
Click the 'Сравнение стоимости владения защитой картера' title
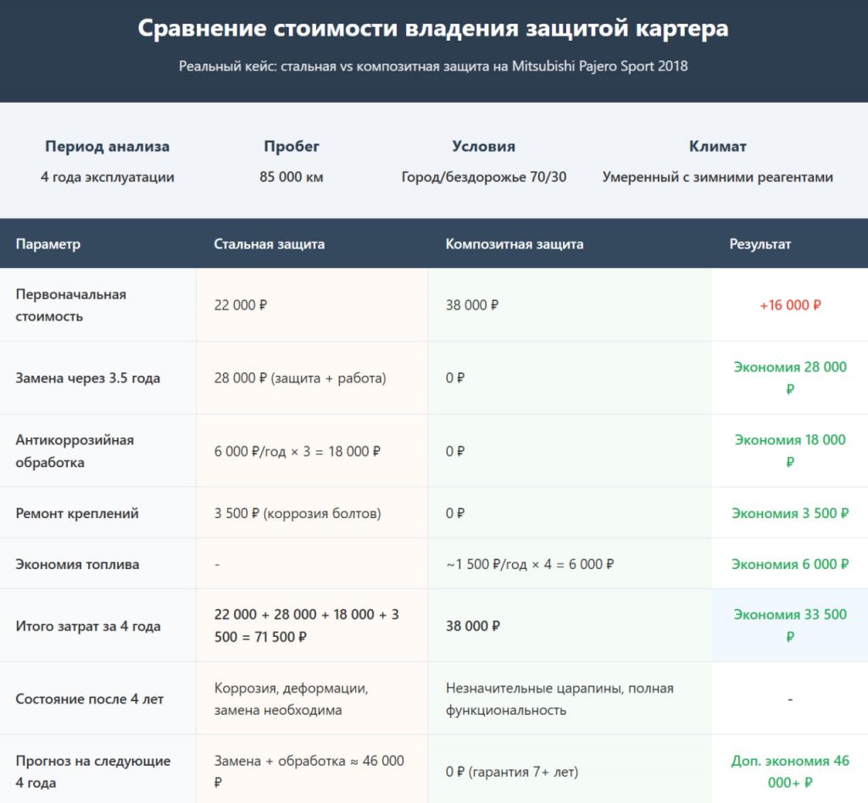433,28
